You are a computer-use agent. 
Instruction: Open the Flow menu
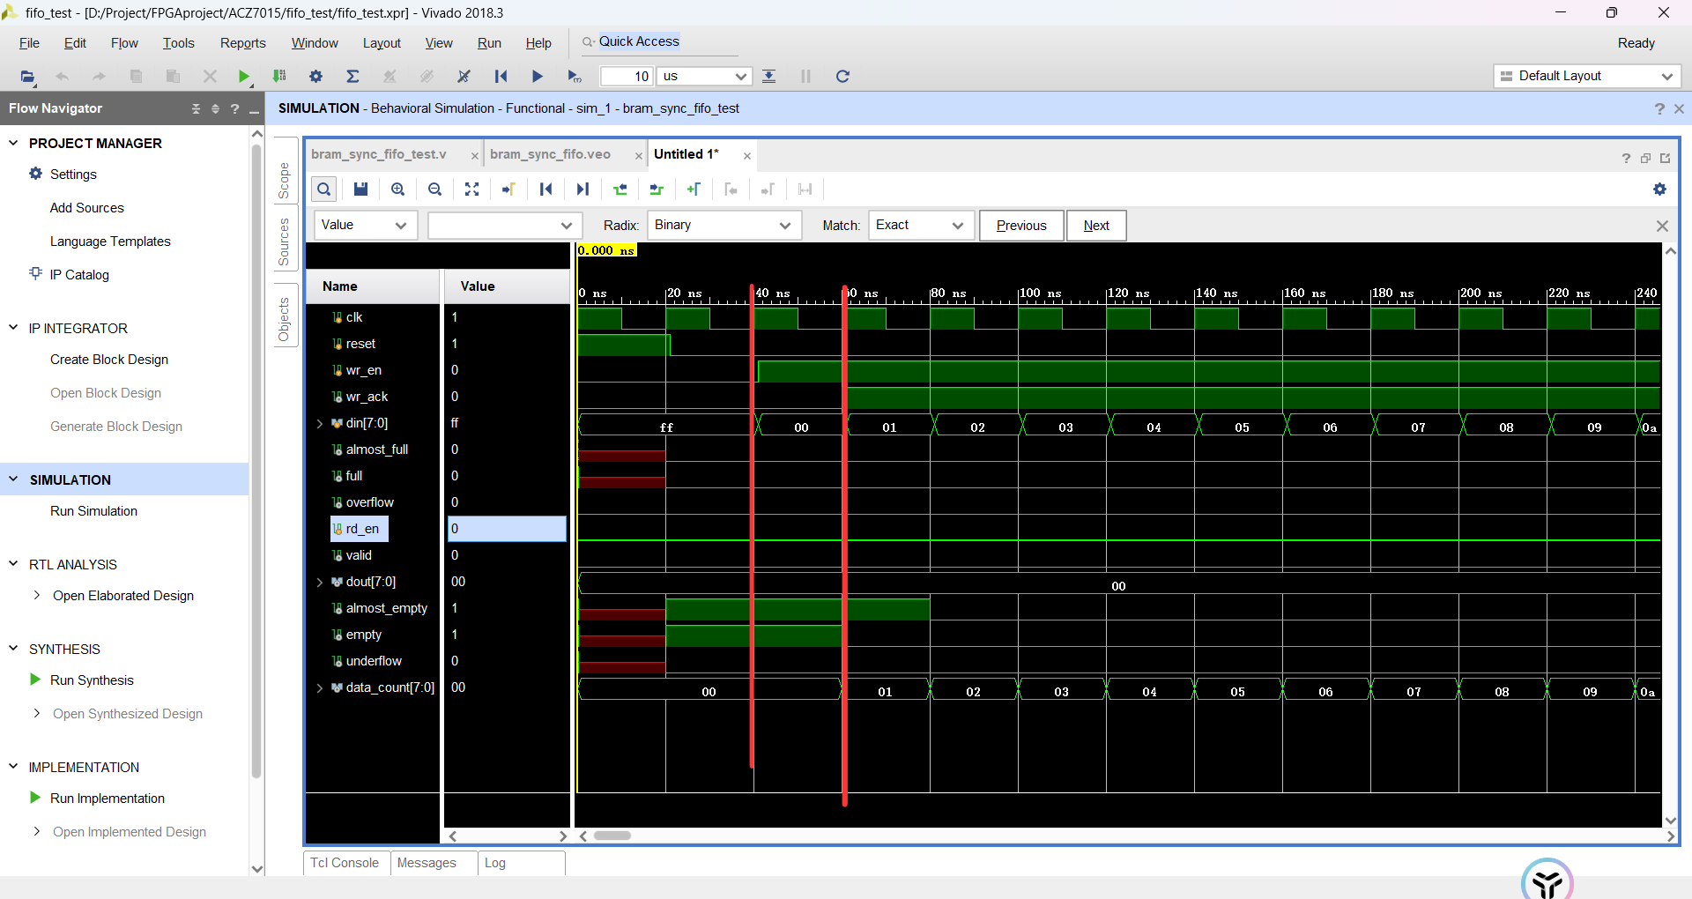point(124,43)
